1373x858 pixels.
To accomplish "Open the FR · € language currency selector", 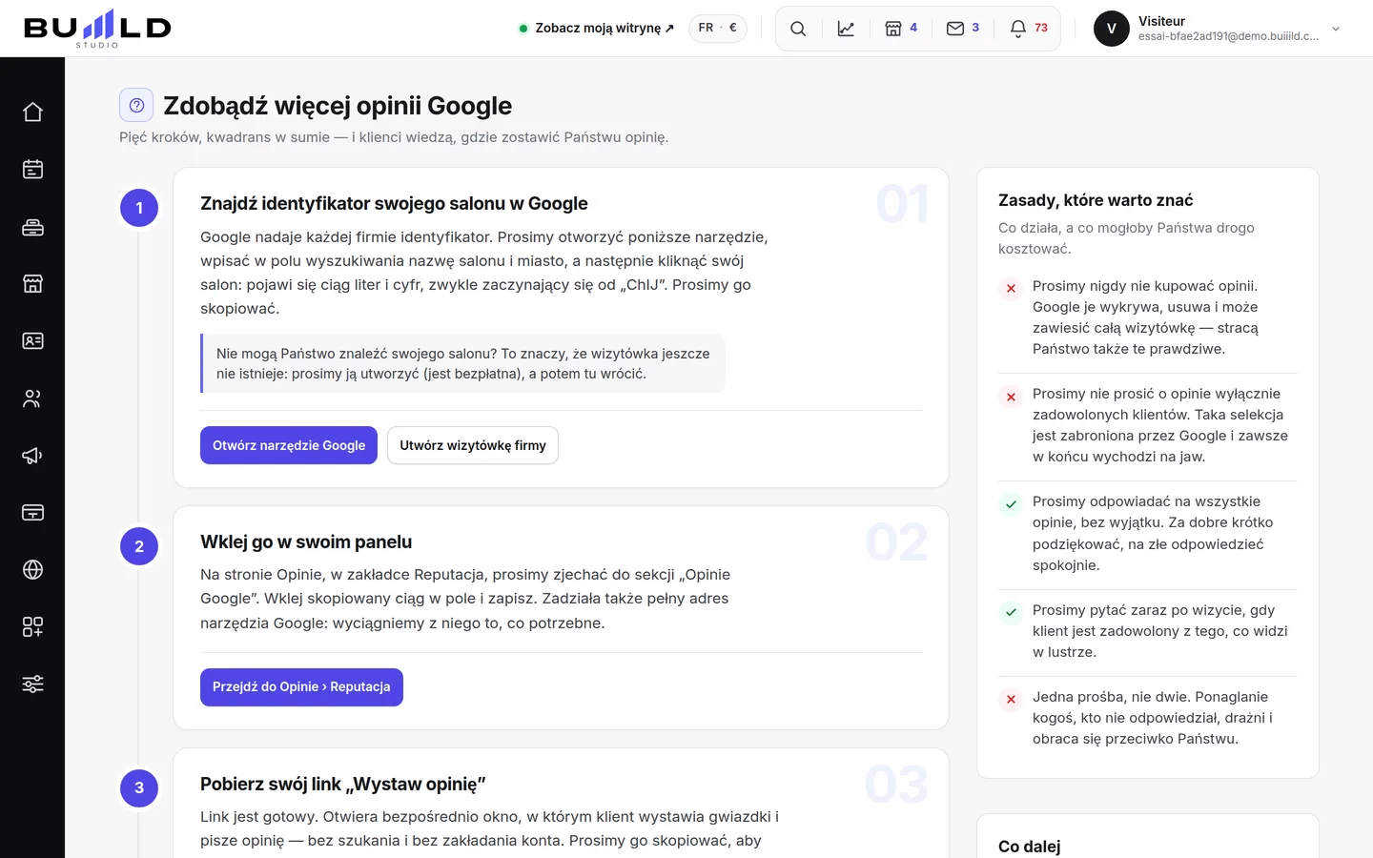I will pyautogui.click(x=718, y=29).
